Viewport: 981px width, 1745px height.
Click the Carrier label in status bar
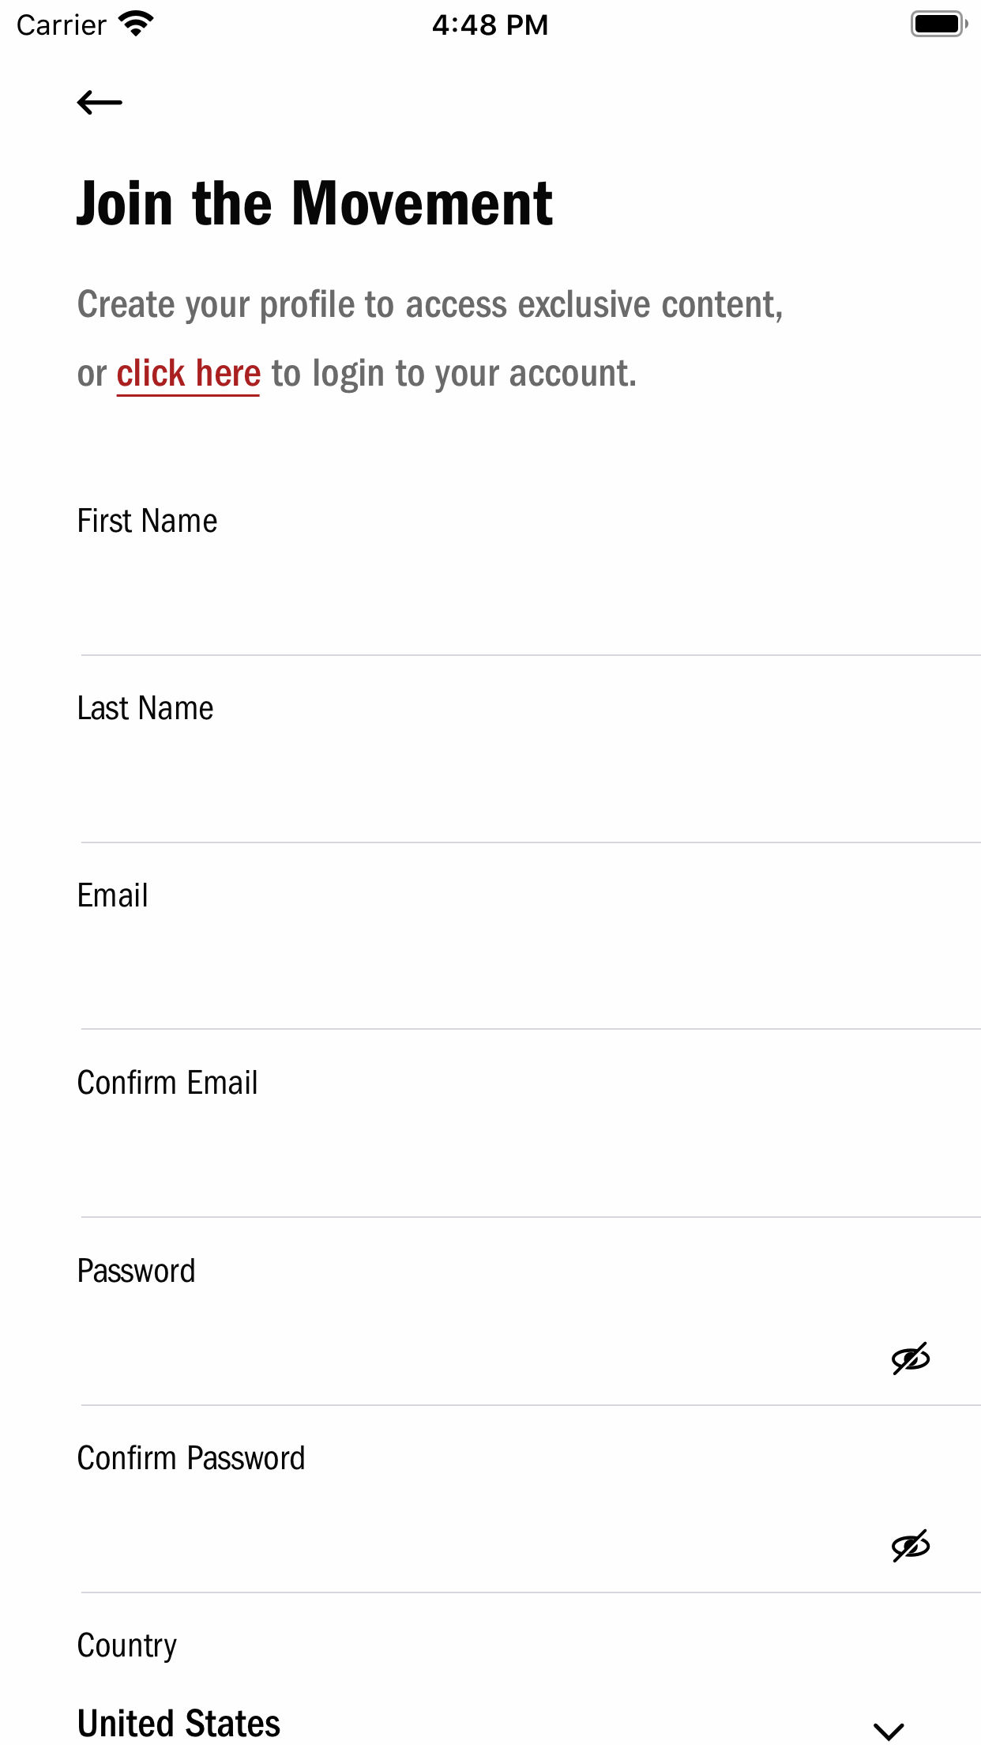click(62, 25)
